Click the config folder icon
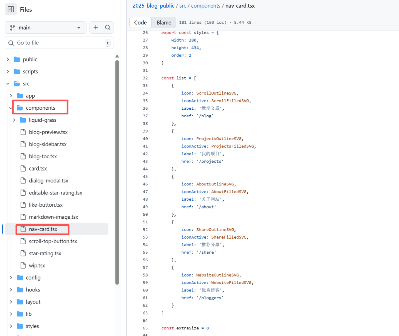The width and height of the screenshot is (399, 336). click(x=20, y=278)
